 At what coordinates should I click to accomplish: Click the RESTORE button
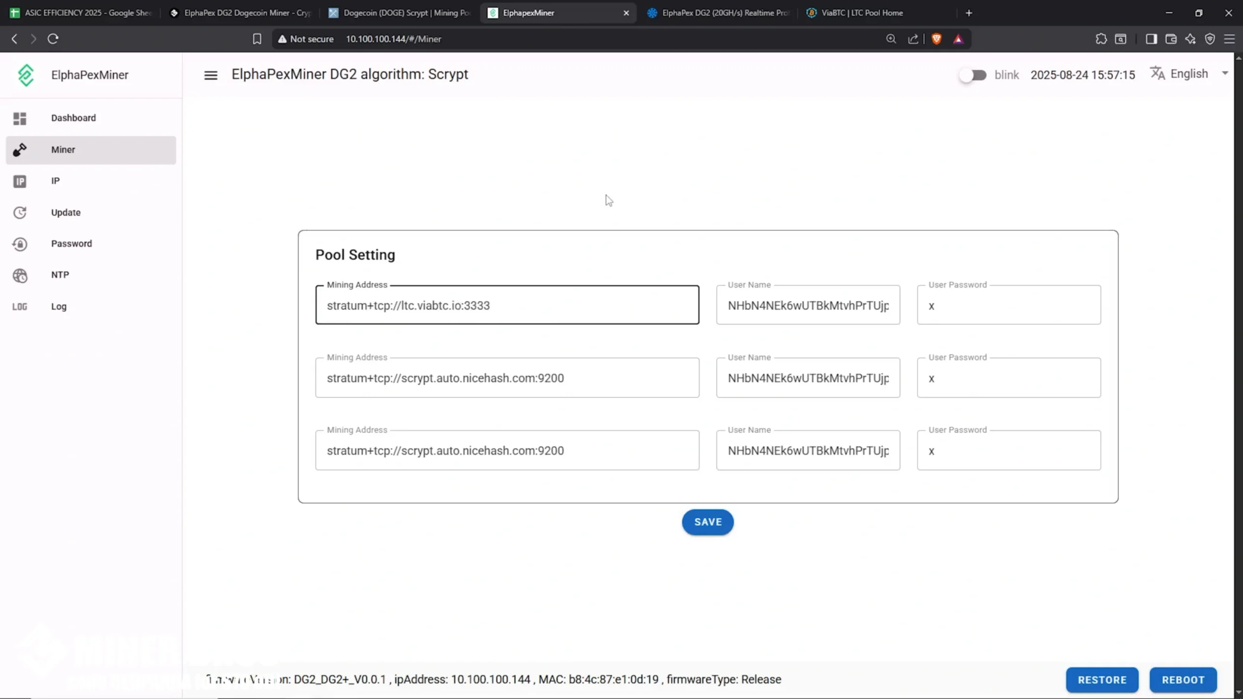pos(1102,680)
